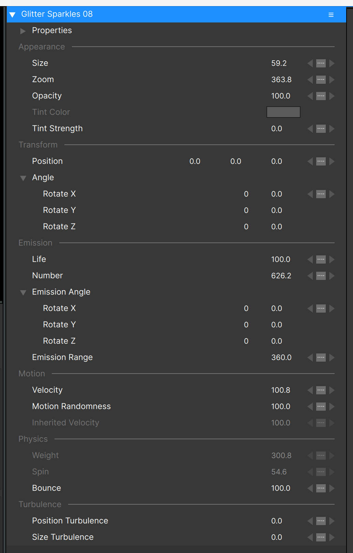353x553 pixels.
Task: Go to previous keyframe for Opacity
Action: 310,96
